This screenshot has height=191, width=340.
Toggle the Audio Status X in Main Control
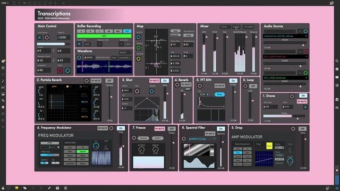(39, 38)
